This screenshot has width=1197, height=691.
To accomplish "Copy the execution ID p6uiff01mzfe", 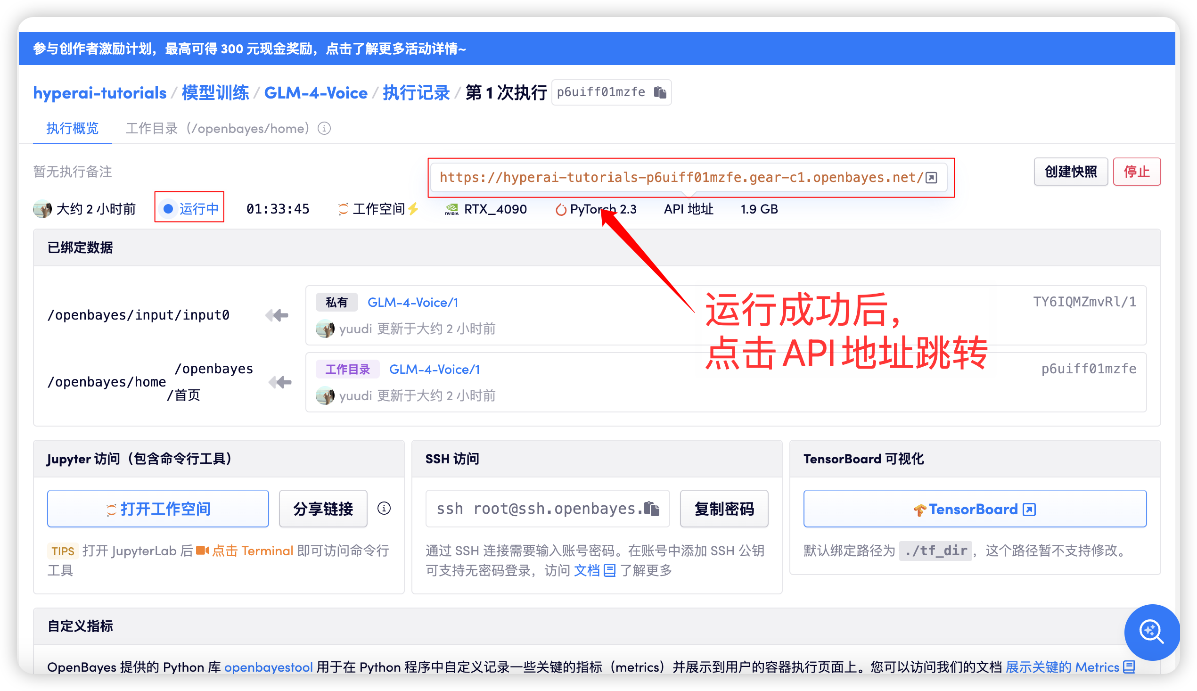I will click(x=660, y=92).
